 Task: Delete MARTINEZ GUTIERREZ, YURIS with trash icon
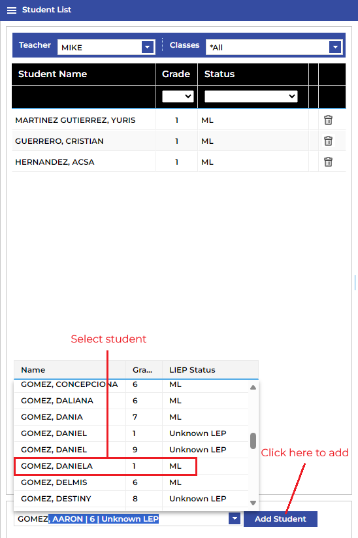(328, 120)
